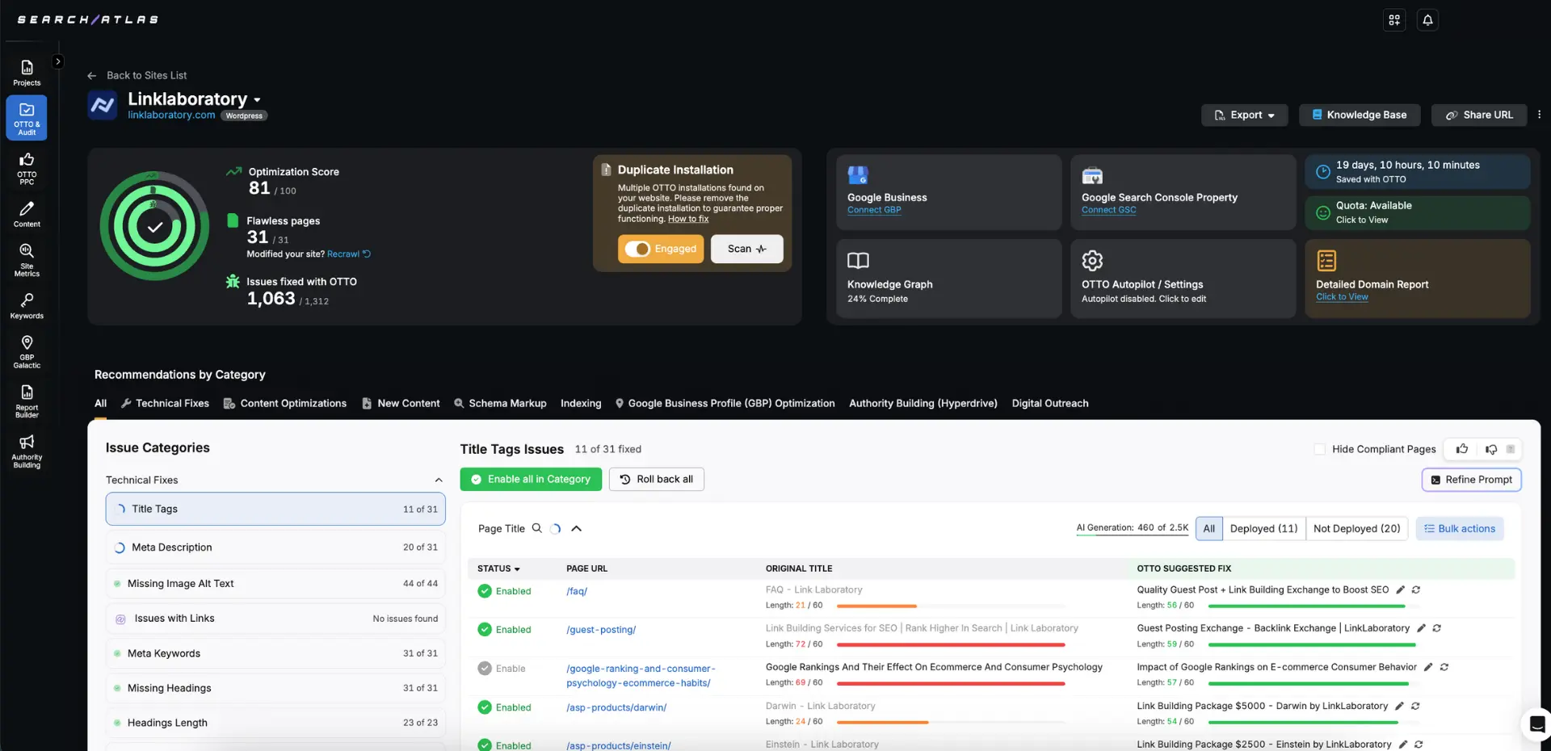Image resolution: width=1551 pixels, height=751 pixels.
Task: Open Report Builder from the sidebar
Action: click(27, 400)
